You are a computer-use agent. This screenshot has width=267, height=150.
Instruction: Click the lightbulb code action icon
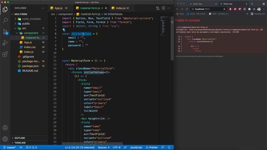pos(64,30)
